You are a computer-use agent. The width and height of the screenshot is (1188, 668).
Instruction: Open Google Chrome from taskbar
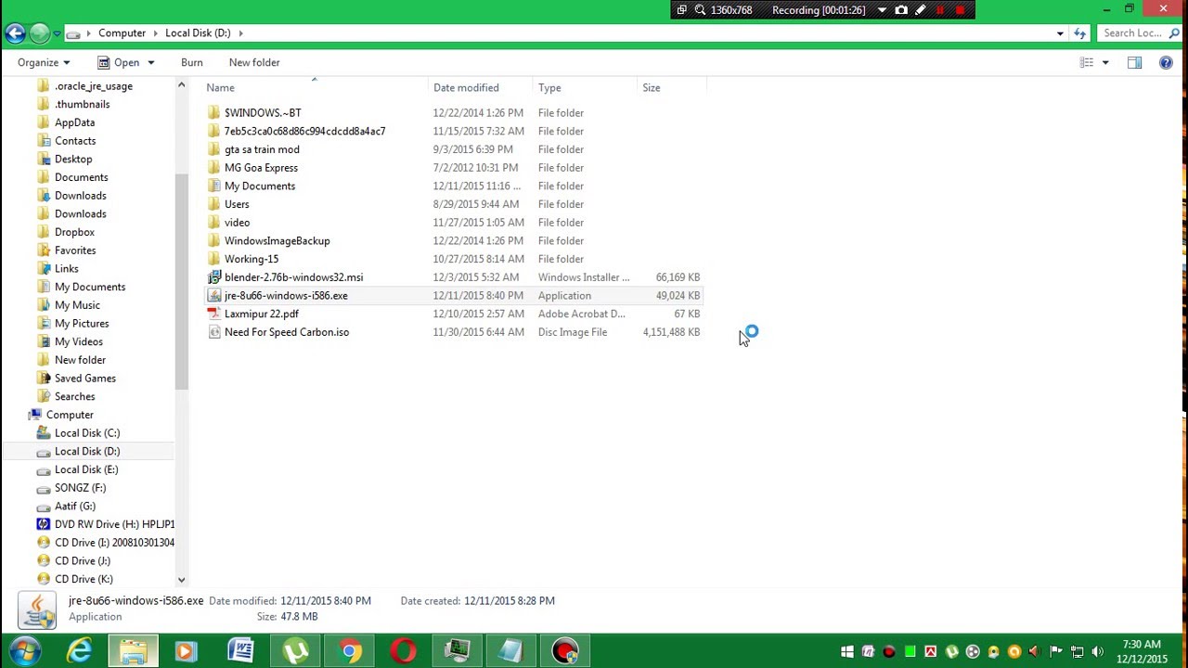pos(349,651)
